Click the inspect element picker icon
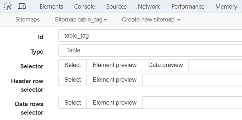 point(8,6)
